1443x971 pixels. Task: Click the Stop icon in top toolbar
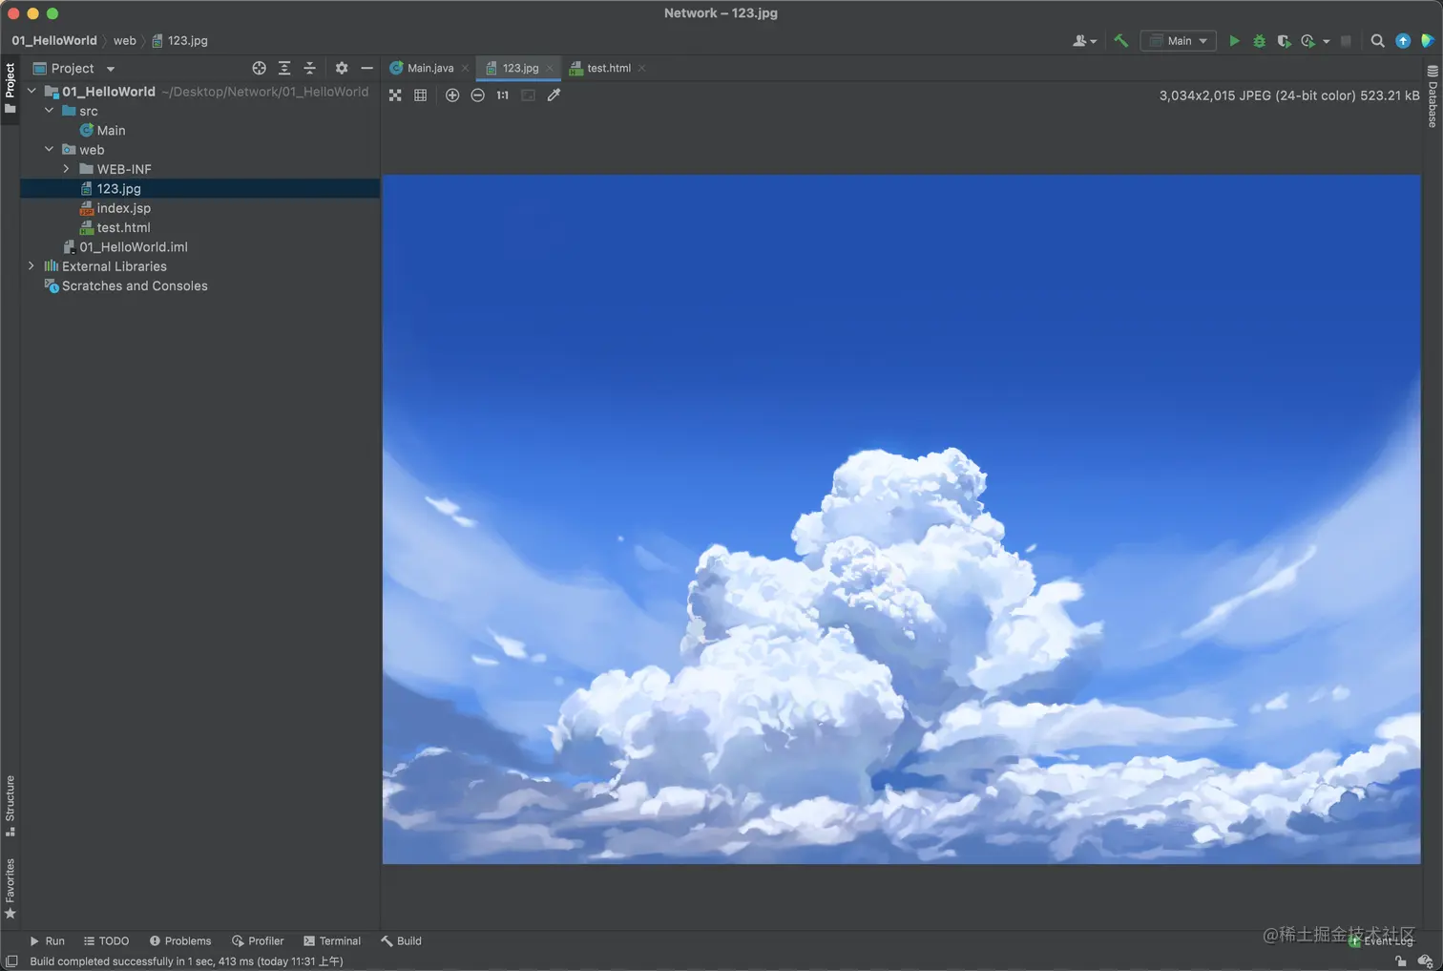1346,41
